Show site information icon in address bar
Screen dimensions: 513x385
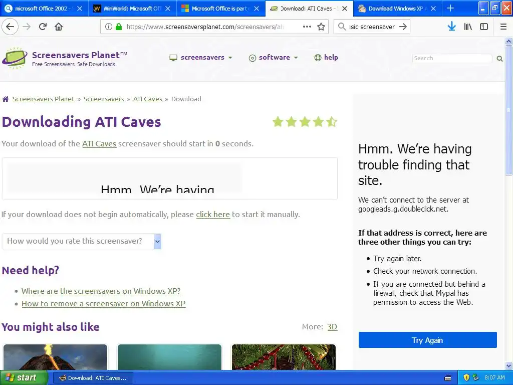click(109, 27)
